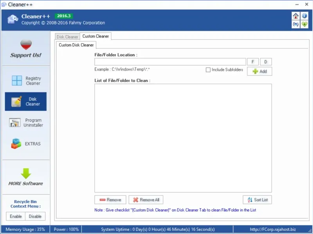Click the File/Folder Location input field

[170, 62]
